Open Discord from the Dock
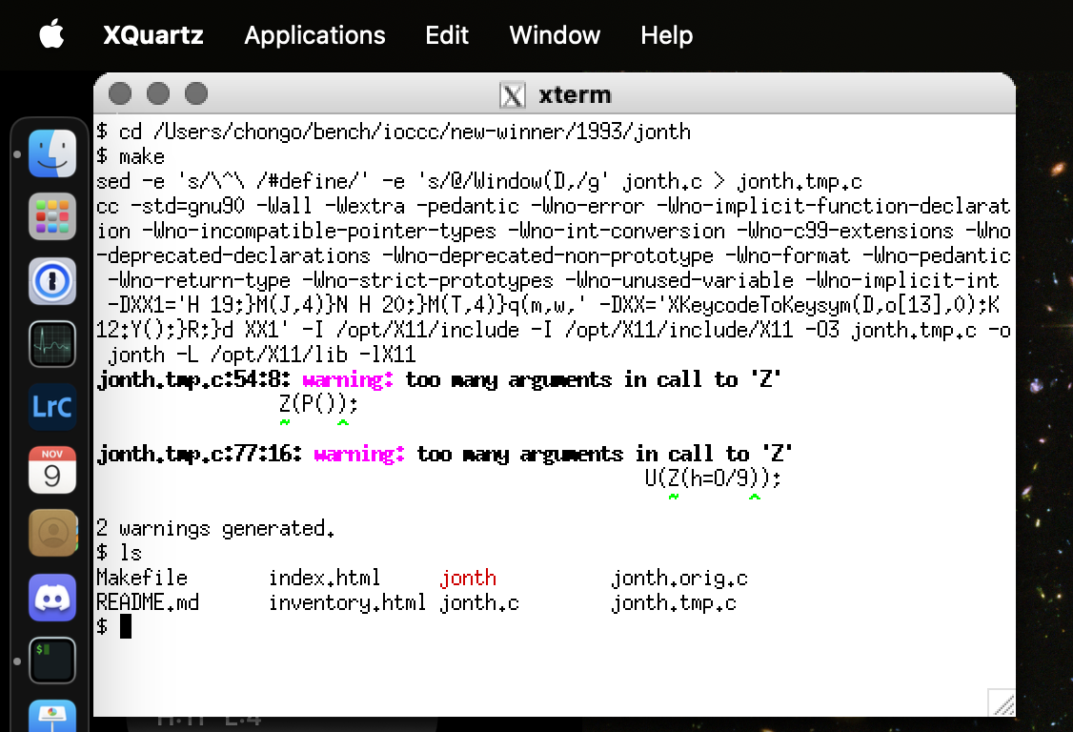Viewport: 1073px width, 732px height. (x=52, y=597)
